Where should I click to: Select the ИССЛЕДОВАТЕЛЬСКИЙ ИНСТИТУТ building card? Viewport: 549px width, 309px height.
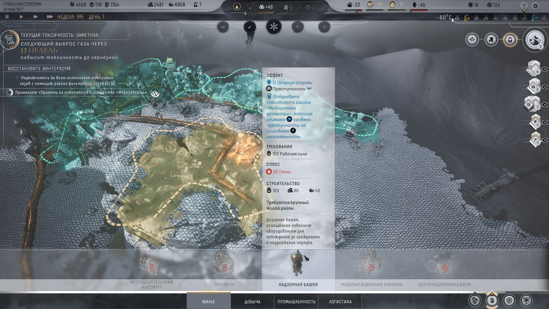pyautogui.click(x=152, y=270)
